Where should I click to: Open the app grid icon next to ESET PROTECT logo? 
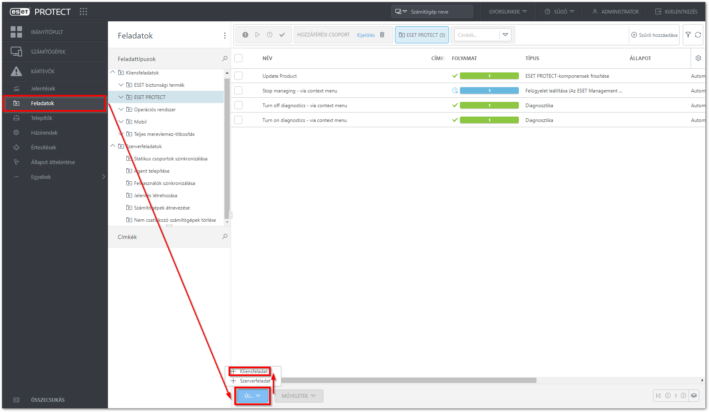pyautogui.click(x=83, y=11)
